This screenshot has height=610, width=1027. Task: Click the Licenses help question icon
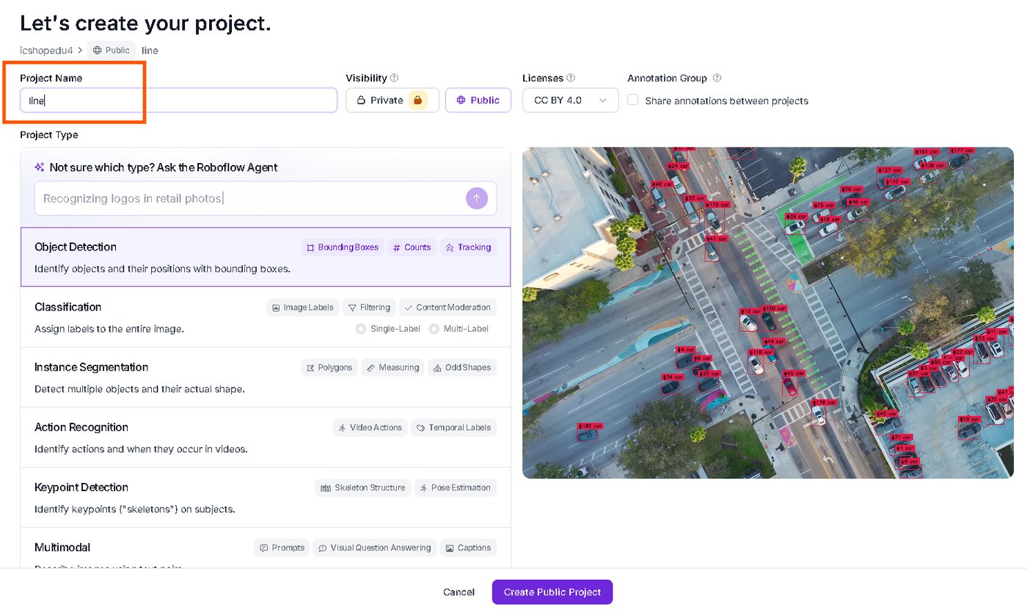(571, 78)
